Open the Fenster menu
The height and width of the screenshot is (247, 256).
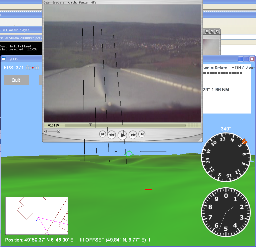[84, 2]
